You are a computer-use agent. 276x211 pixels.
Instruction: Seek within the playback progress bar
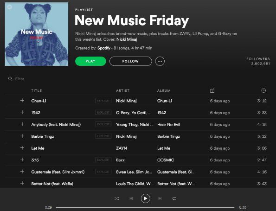(145, 207)
